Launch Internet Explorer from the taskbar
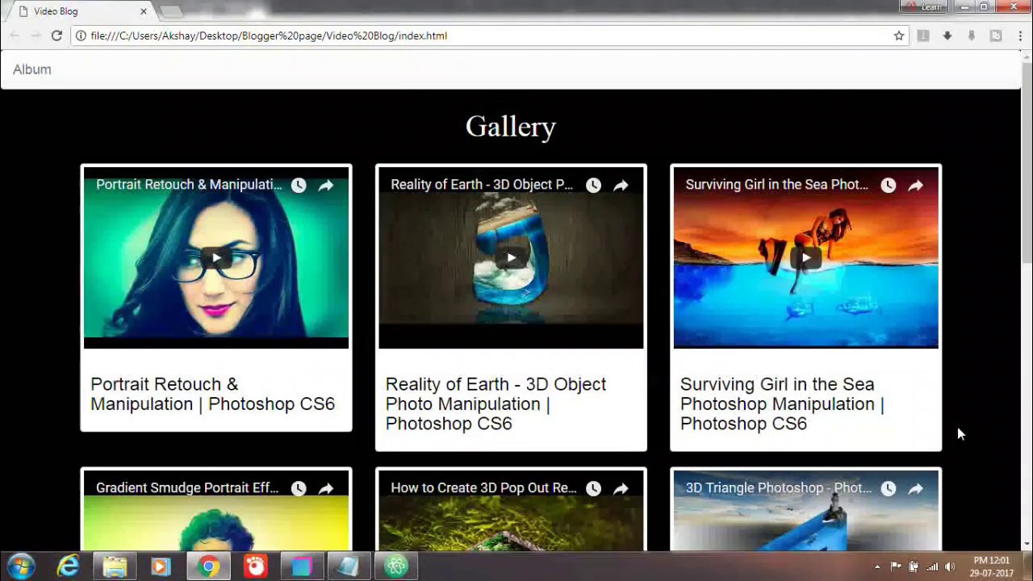This screenshot has width=1033, height=581. pos(69,566)
